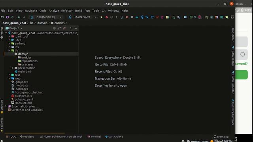Click the Sync/reload from disk icon
Viewport: 253px width, 142px height.
pos(12,17)
